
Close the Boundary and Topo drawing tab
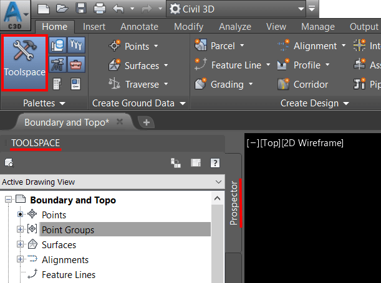click(x=120, y=122)
